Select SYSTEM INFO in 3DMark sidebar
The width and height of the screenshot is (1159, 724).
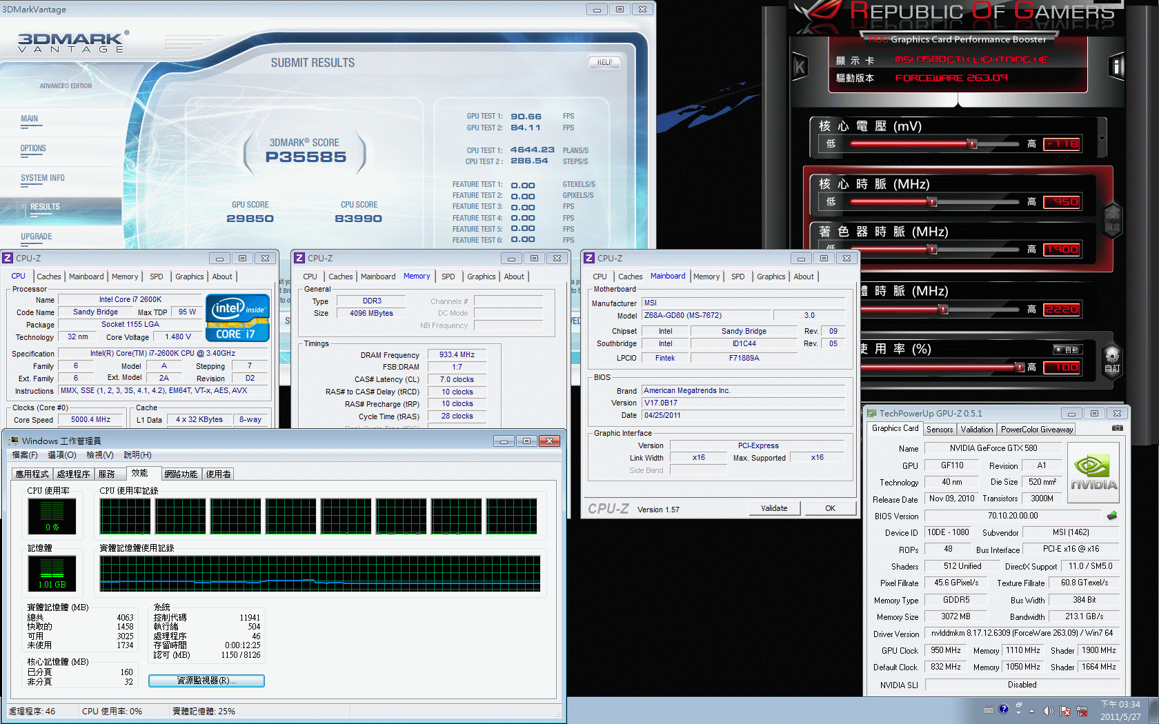coord(43,178)
